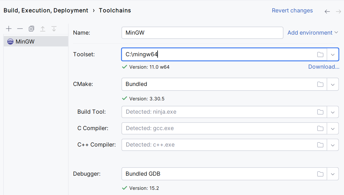This screenshot has width=344, height=195.
Task: Open the CMake version dropdown
Action: [x=333, y=84]
